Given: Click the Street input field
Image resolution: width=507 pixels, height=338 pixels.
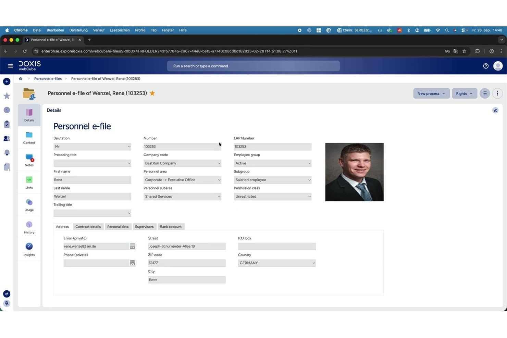Looking at the screenshot, I should pos(187,246).
